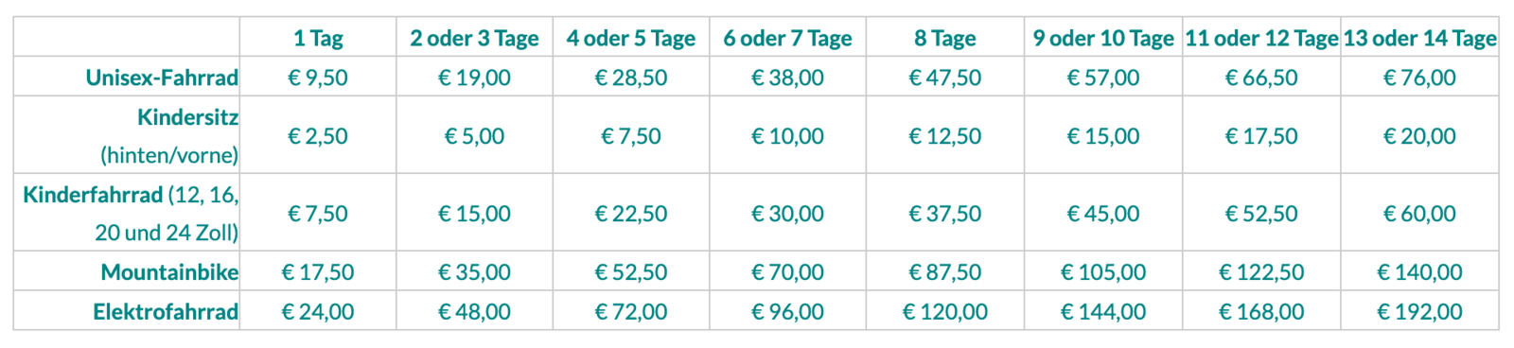
Task: Click the Unisex-Fahrrad row label
Action: [162, 78]
